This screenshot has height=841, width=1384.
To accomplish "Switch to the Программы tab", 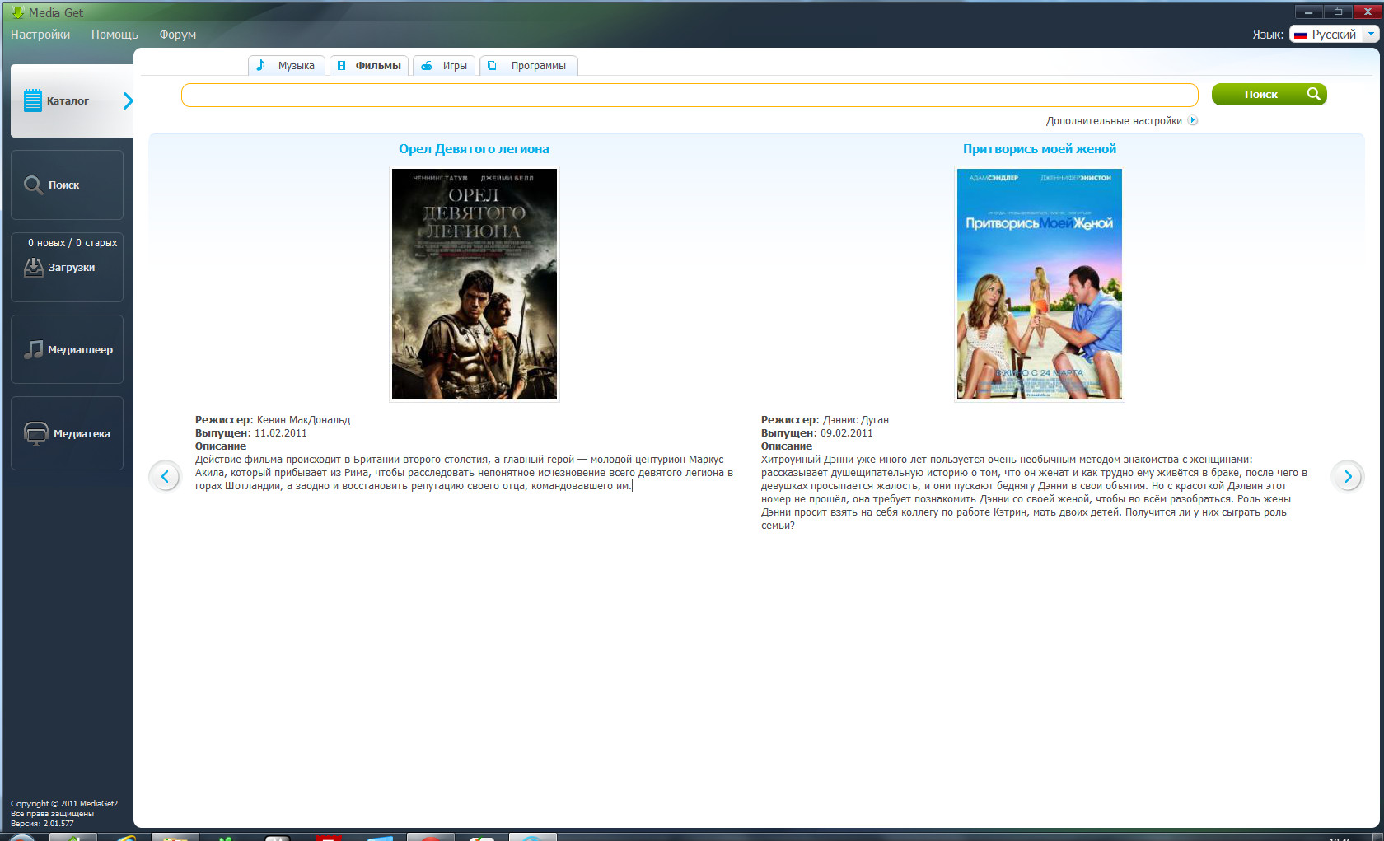I will point(528,65).
